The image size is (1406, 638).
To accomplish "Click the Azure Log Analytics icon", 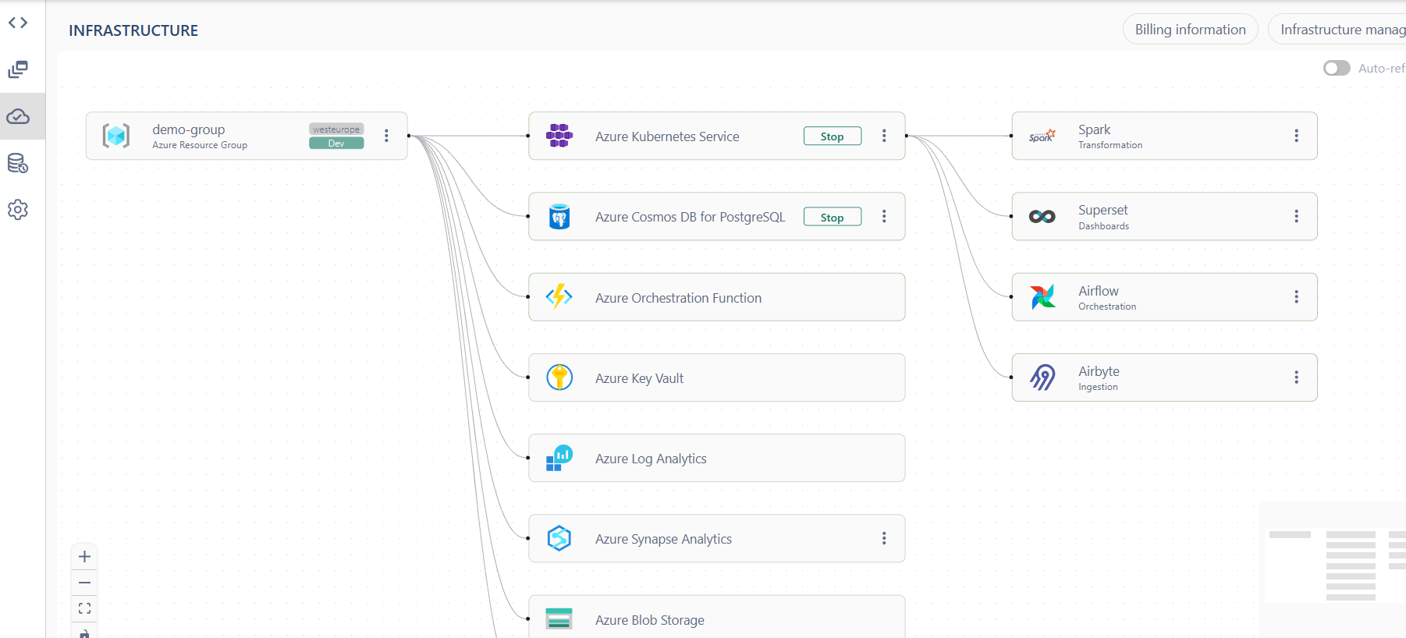I will (x=559, y=458).
